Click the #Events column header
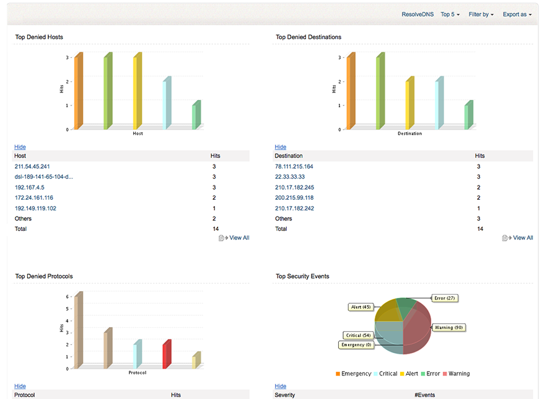 (424, 395)
